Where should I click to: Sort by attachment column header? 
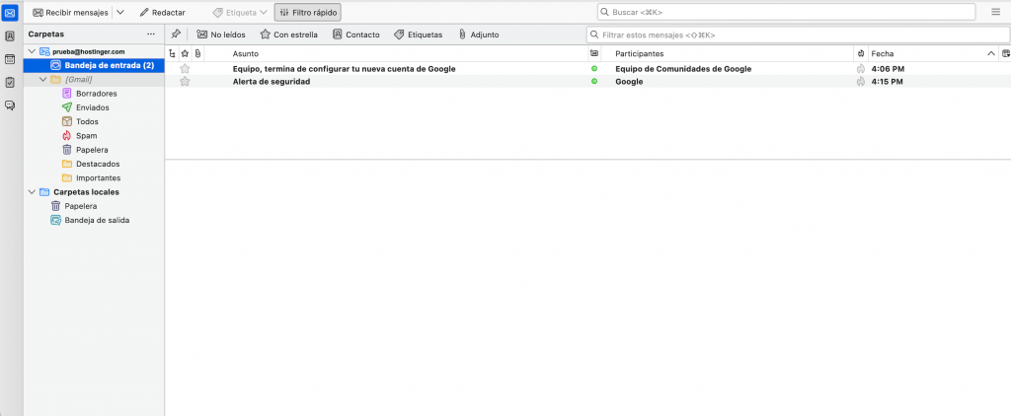click(x=197, y=53)
